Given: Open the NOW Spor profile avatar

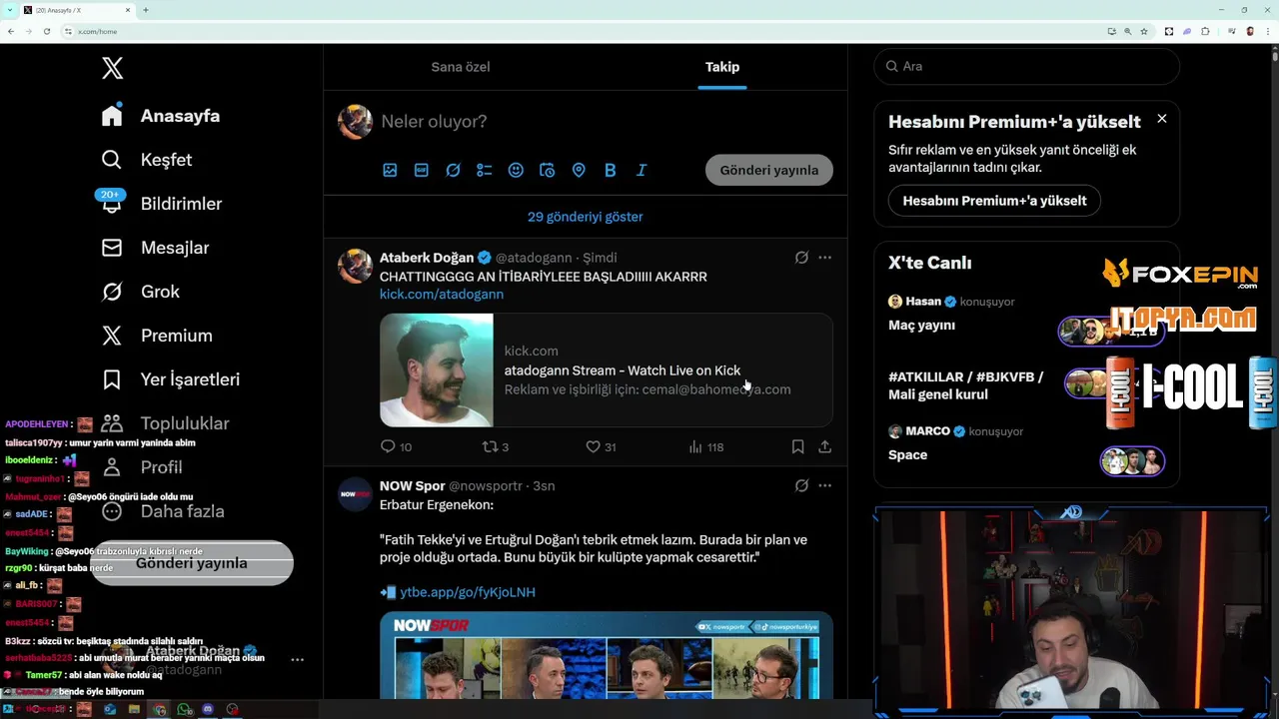Looking at the screenshot, I should [355, 494].
